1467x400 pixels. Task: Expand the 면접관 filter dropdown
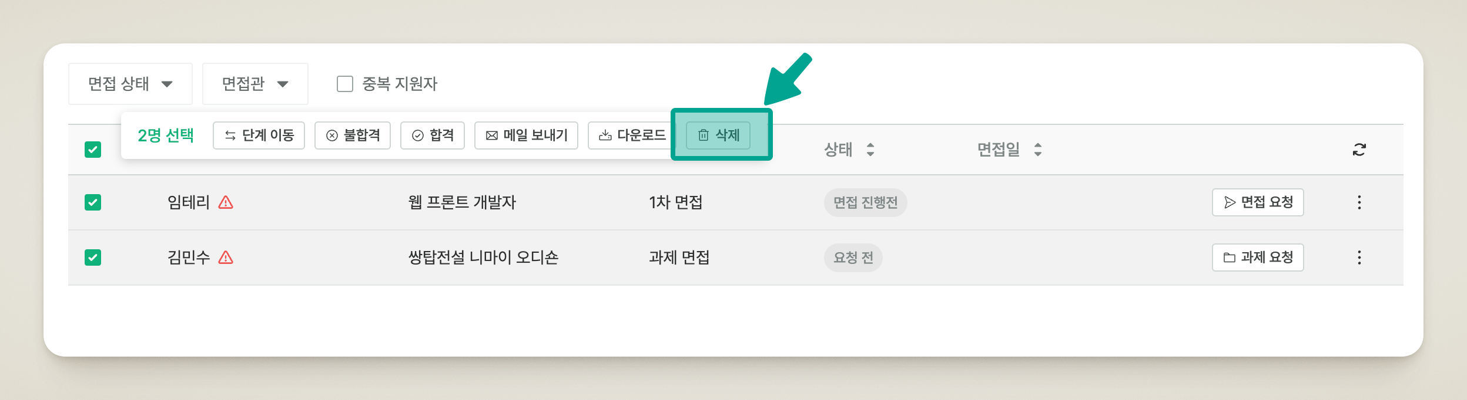(254, 84)
